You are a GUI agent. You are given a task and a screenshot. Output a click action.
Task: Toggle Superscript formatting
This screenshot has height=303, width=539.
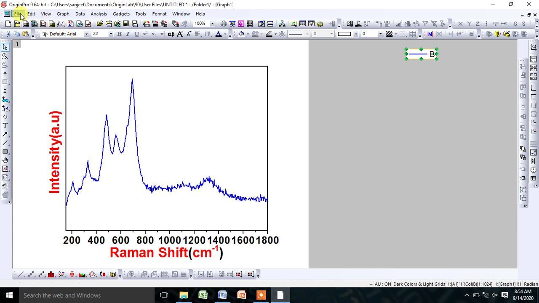pos(145,34)
